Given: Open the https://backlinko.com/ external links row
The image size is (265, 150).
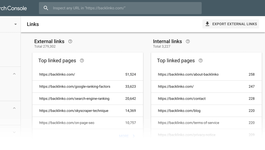Looking at the screenshot, I should tap(88, 74).
